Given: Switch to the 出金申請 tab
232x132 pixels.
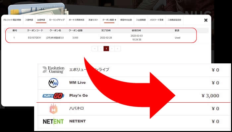Looking at the screenshot, I should point(41,20).
